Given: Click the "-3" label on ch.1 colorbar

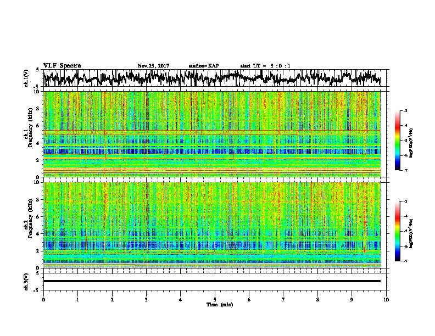Looking at the screenshot, I should click(x=405, y=111).
